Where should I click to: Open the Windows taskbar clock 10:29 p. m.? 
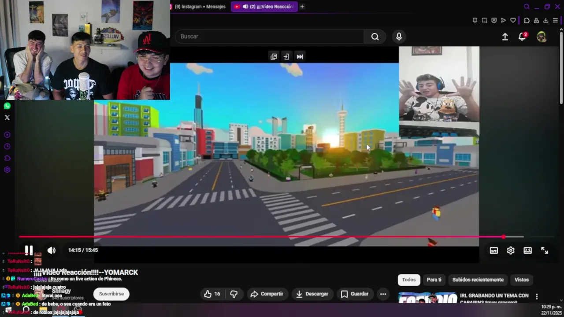click(551, 310)
